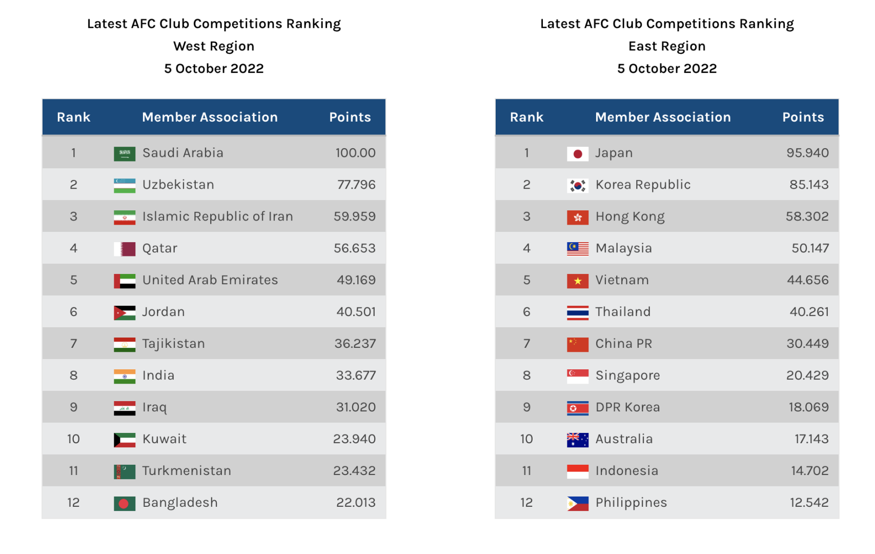Image resolution: width=875 pixels, height=554 pixels.
Task: Click the East Region Rank column header
Action: (526, 117)
